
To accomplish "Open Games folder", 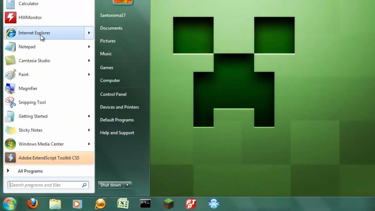I will pos(107,68).
